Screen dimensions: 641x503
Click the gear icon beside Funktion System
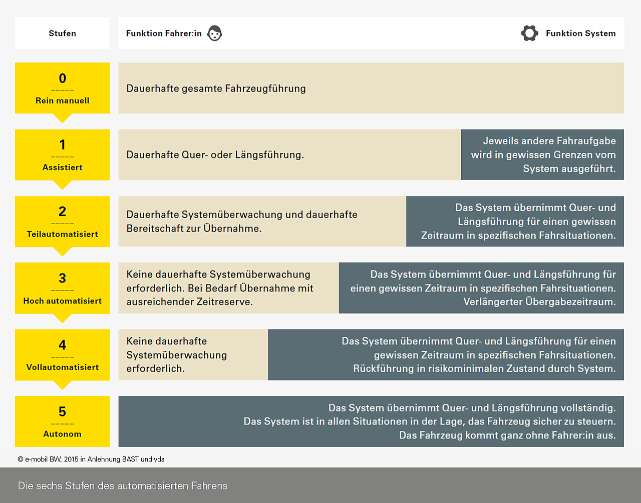529,33
